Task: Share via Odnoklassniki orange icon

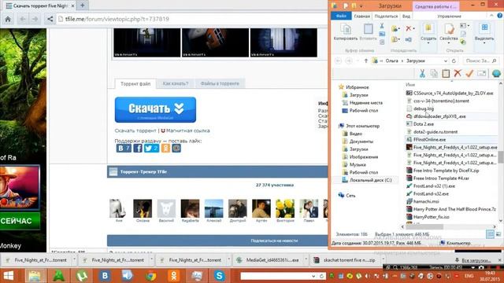Action: 165,149
